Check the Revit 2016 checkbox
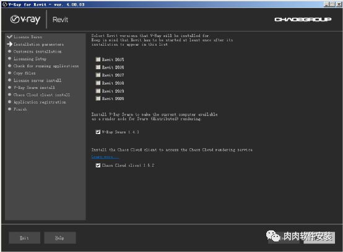 tap(98, 67)
